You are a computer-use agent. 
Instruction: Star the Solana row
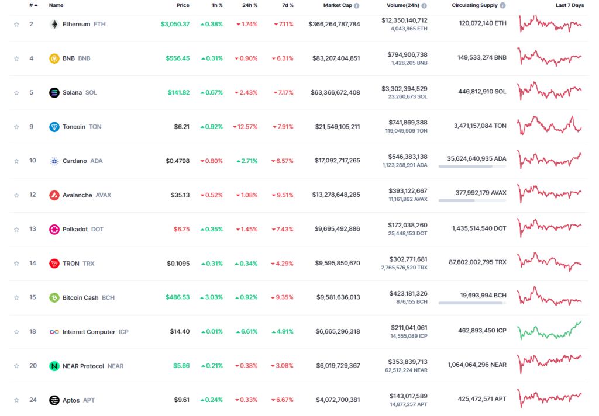(x=16, y=92)
